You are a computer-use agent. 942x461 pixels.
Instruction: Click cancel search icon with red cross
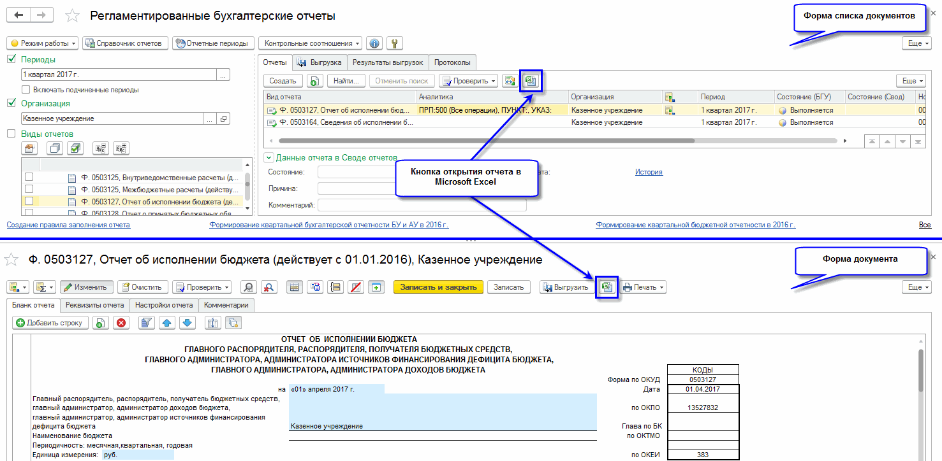coord(269,287)
